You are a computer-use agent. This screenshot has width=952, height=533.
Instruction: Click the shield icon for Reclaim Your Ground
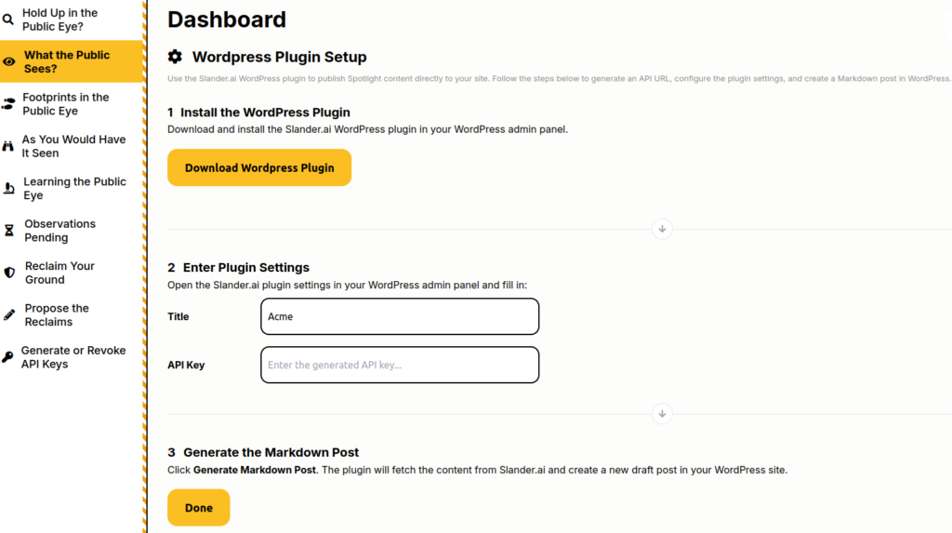pyautogui.click(x=9, y=273)
